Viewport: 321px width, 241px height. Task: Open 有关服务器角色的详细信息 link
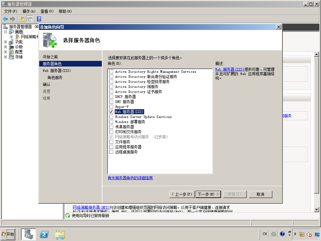pyautogui.click(x=130, y=178)
